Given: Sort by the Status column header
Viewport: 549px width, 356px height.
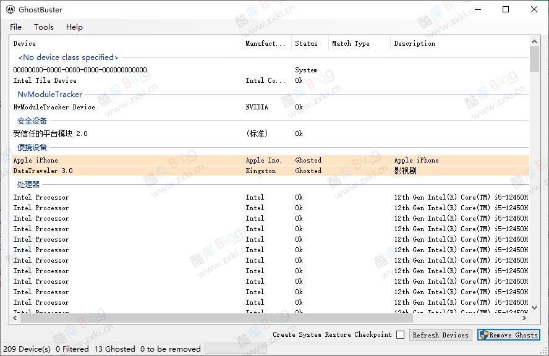Looking at the screenshot, I should click(x=306, y=44).
